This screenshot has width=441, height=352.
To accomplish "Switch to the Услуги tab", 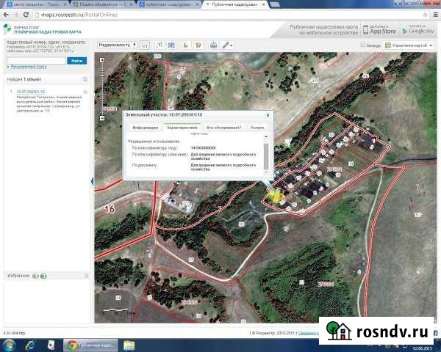I will point(257,128).
